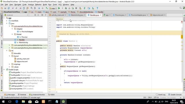
Task: Click the Undo arrow icon
Action: 13,8
